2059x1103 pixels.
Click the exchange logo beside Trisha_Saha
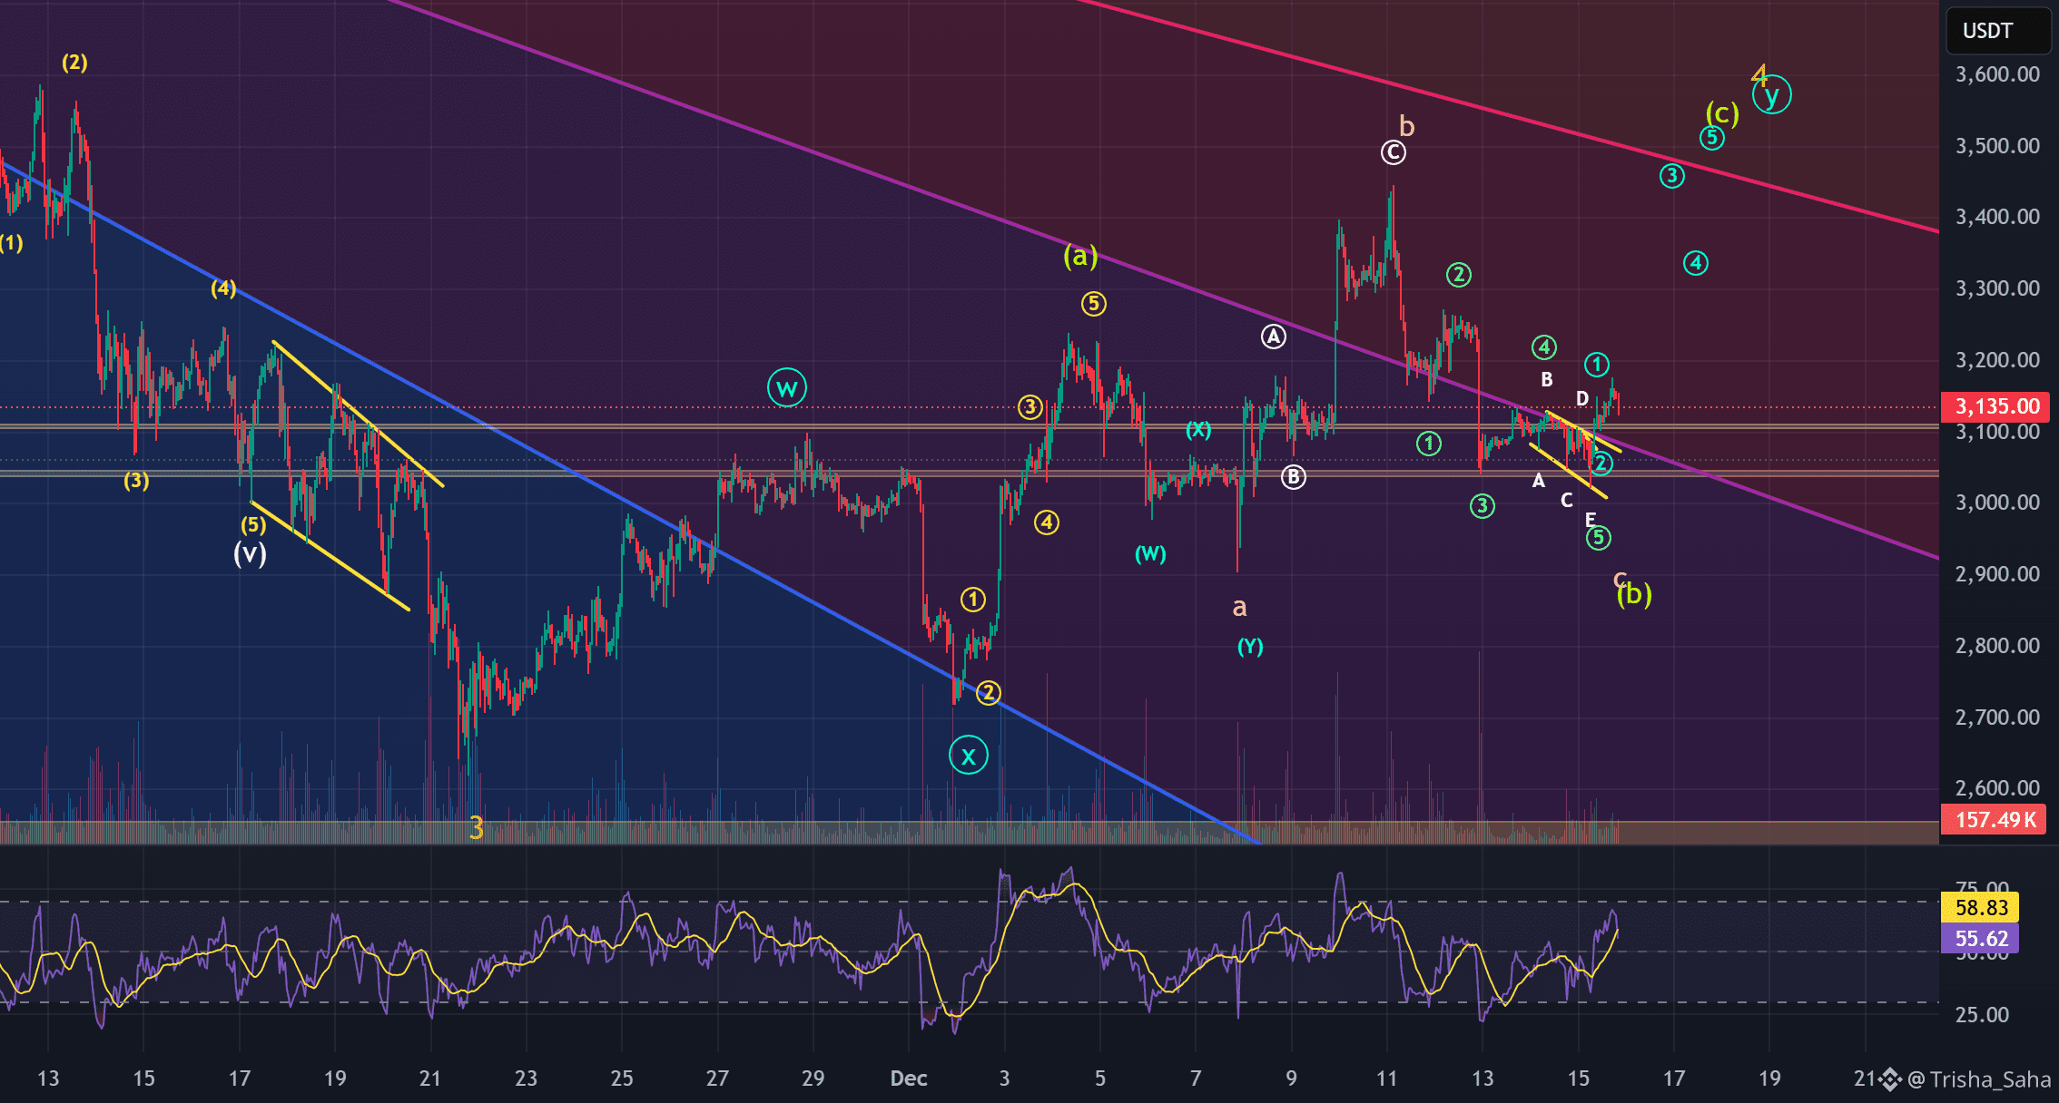(x=1890, y=1079)
